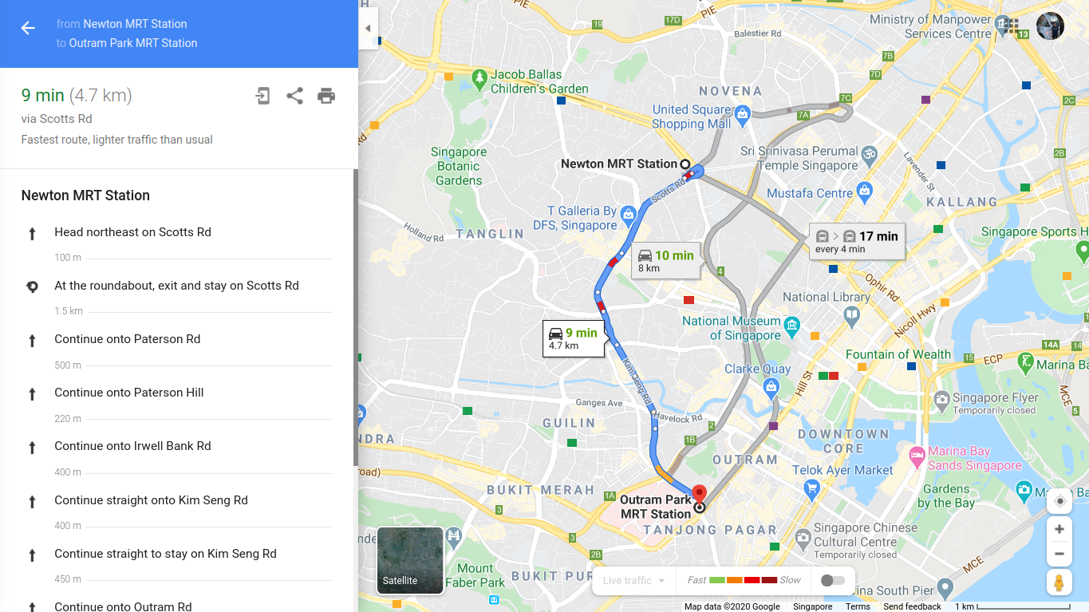
Task: Select the 17 min transit route label
Action: (857, 241)
